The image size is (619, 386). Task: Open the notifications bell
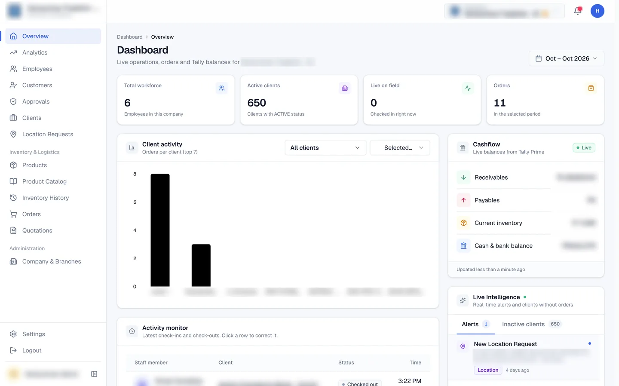click(578, 11)
